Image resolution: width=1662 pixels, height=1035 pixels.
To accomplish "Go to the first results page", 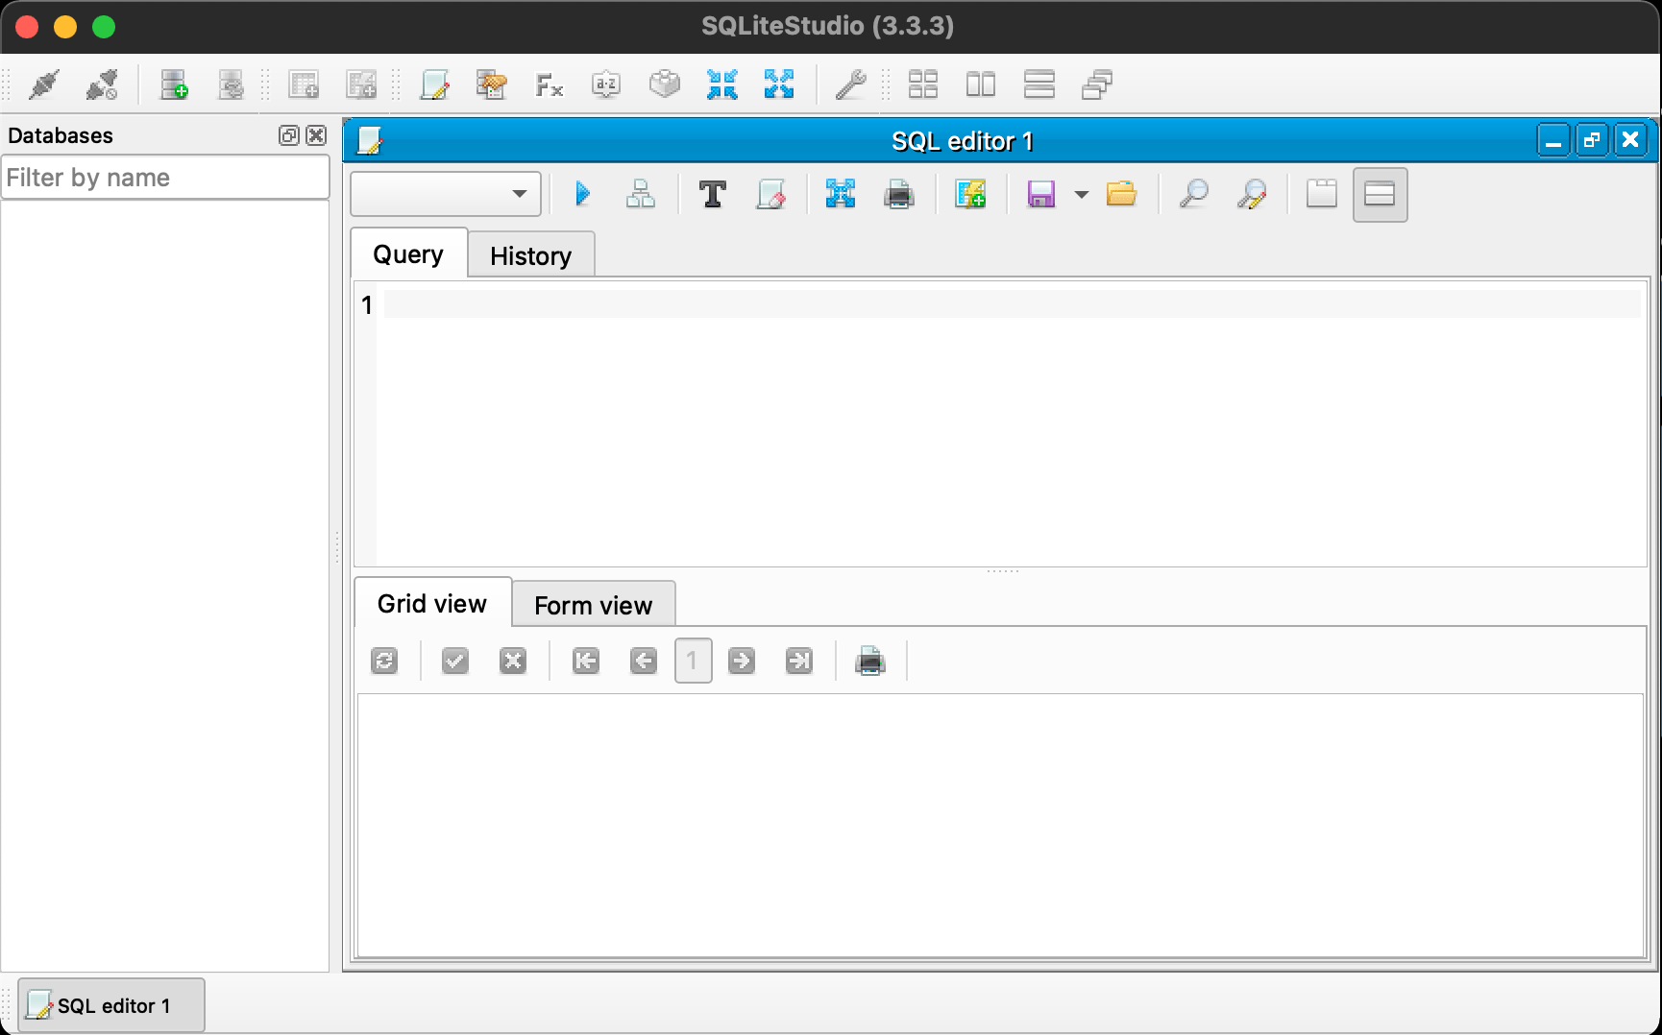I will (585, 661).
